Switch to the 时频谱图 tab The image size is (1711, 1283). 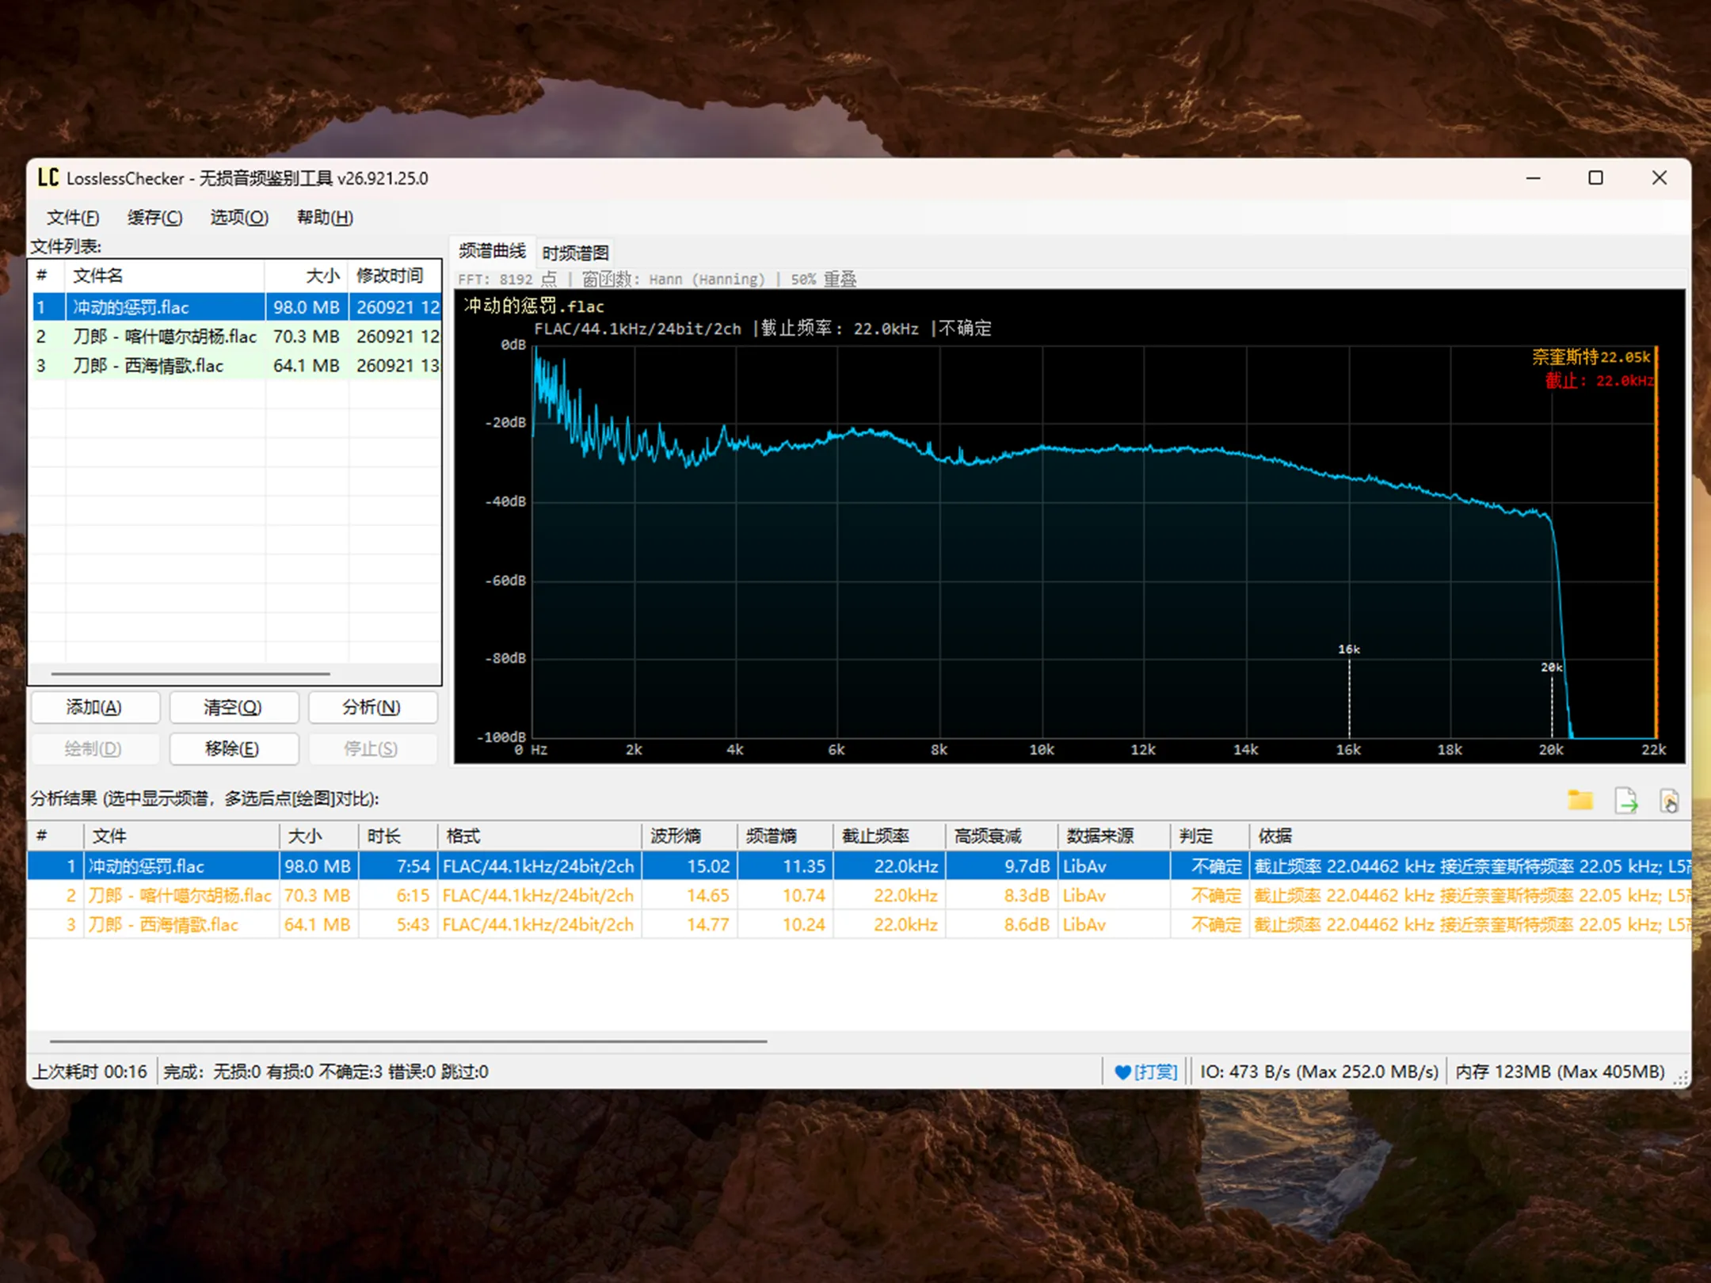click(576, 253)
